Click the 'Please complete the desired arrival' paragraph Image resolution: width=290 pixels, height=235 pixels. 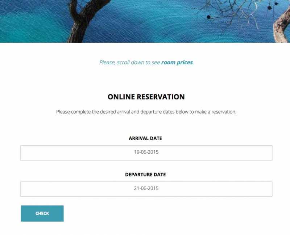[x=146, y=112]
